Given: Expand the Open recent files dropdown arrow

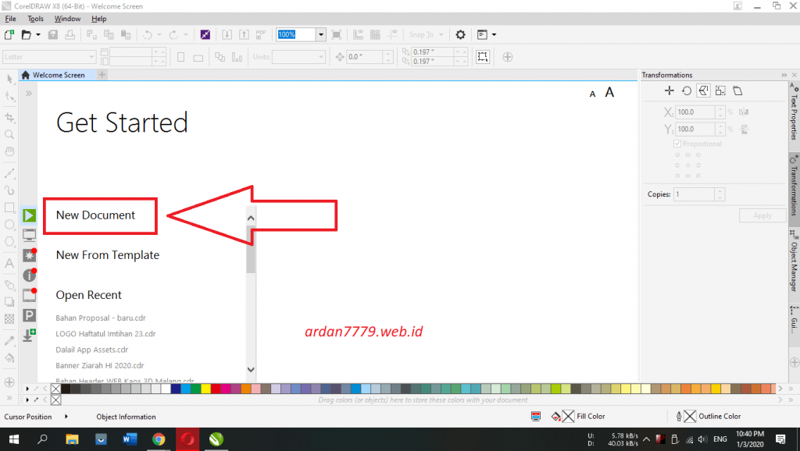Looking at the screenshot, I should (x=37, y=34).
